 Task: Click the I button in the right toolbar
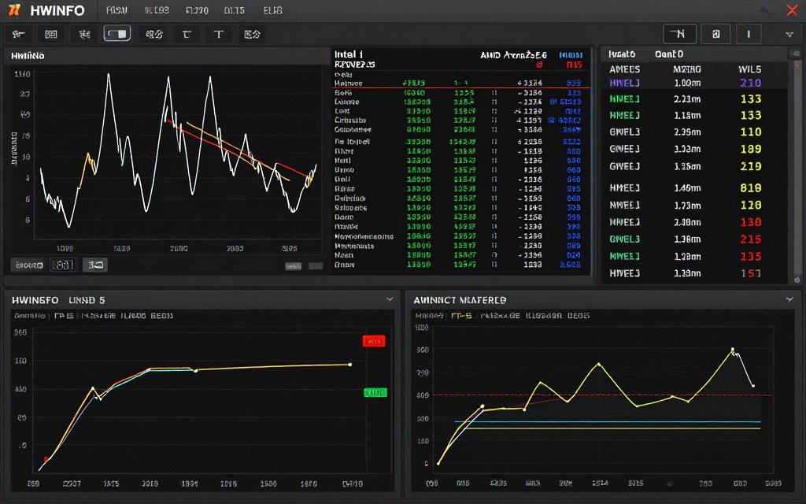(x=749, y=34)
